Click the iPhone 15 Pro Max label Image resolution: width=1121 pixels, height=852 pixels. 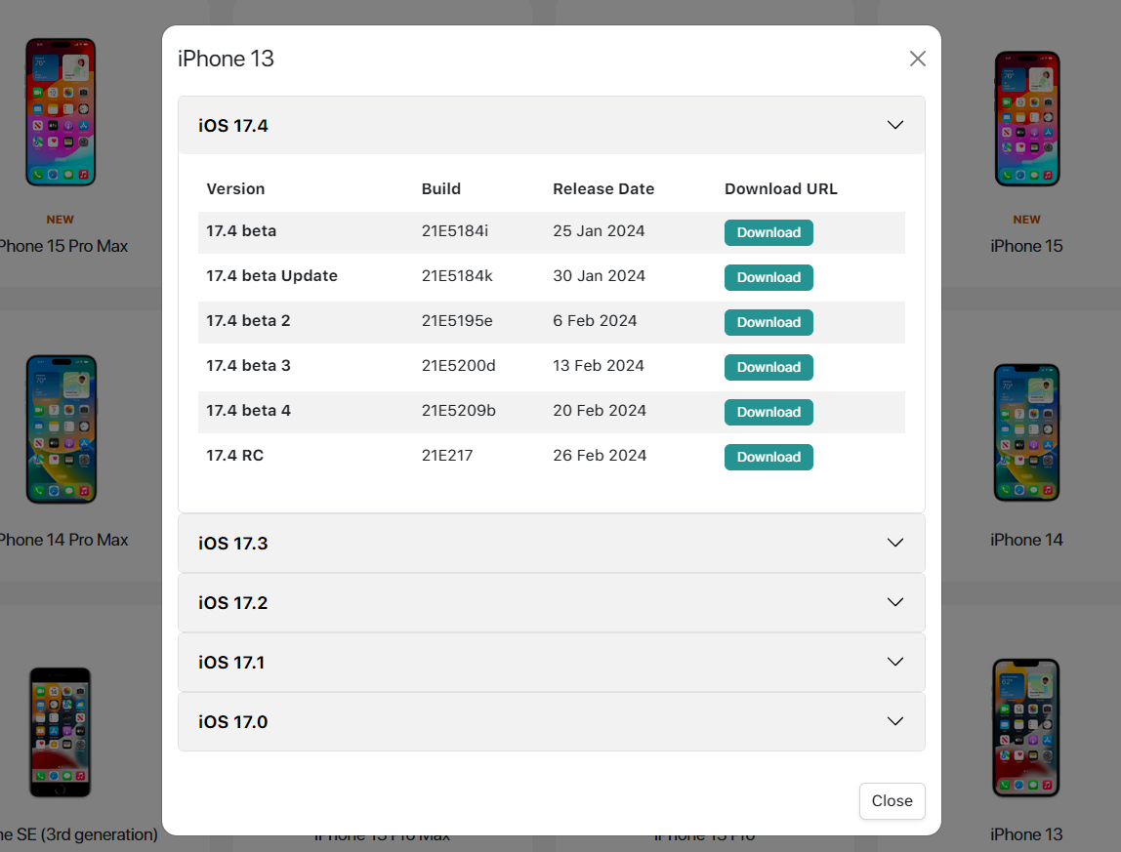pos(62,246)
